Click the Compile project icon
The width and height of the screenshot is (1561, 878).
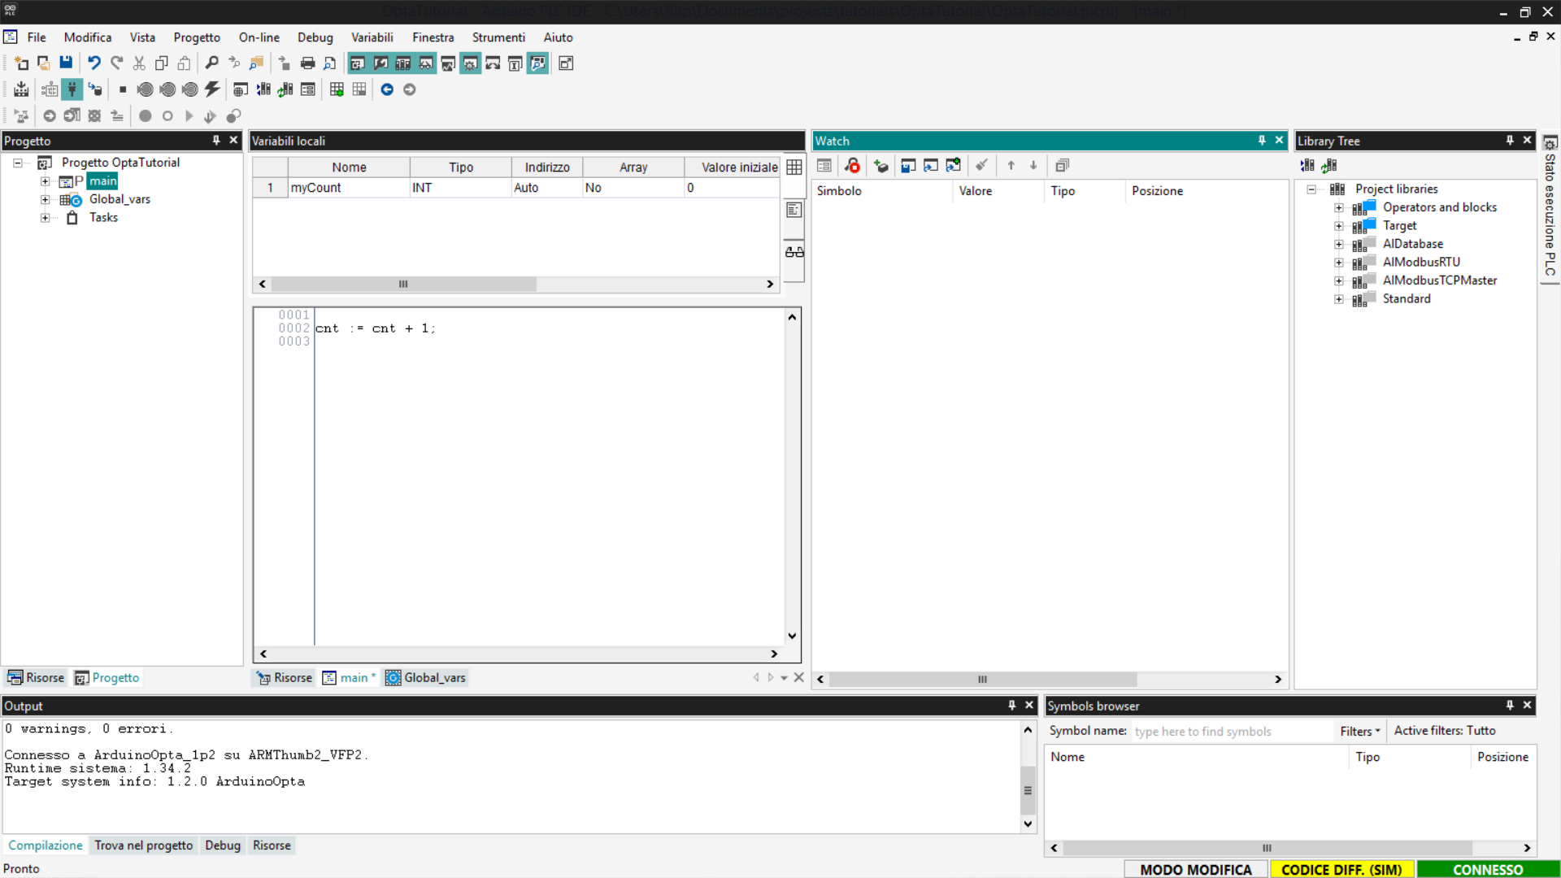[x=21, y=89]
